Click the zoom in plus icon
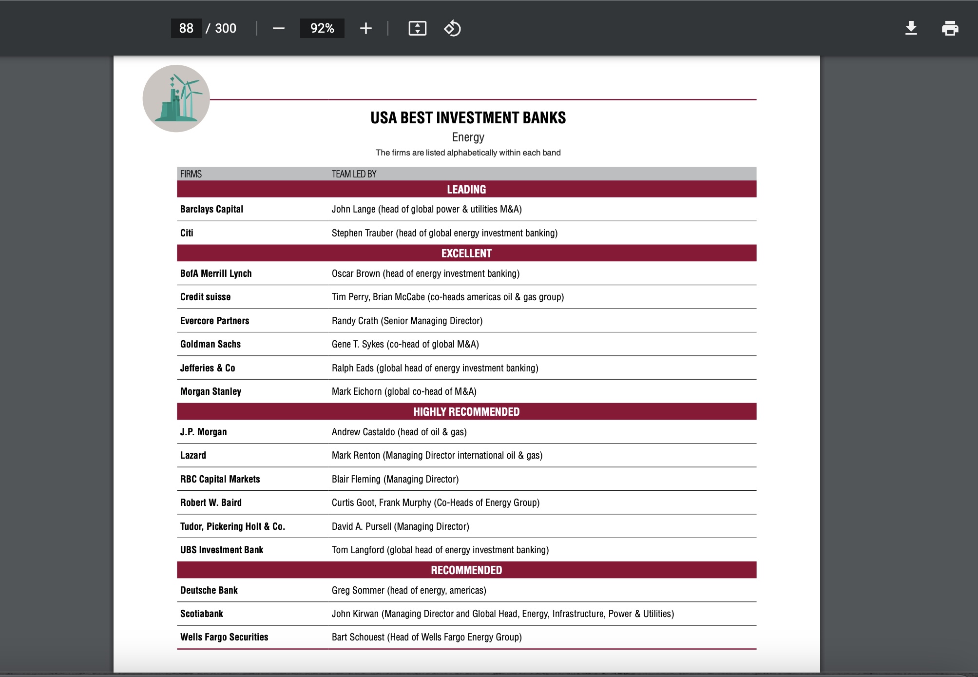The image size is (978, 677). pyautogui.click(x=365, y=28)
